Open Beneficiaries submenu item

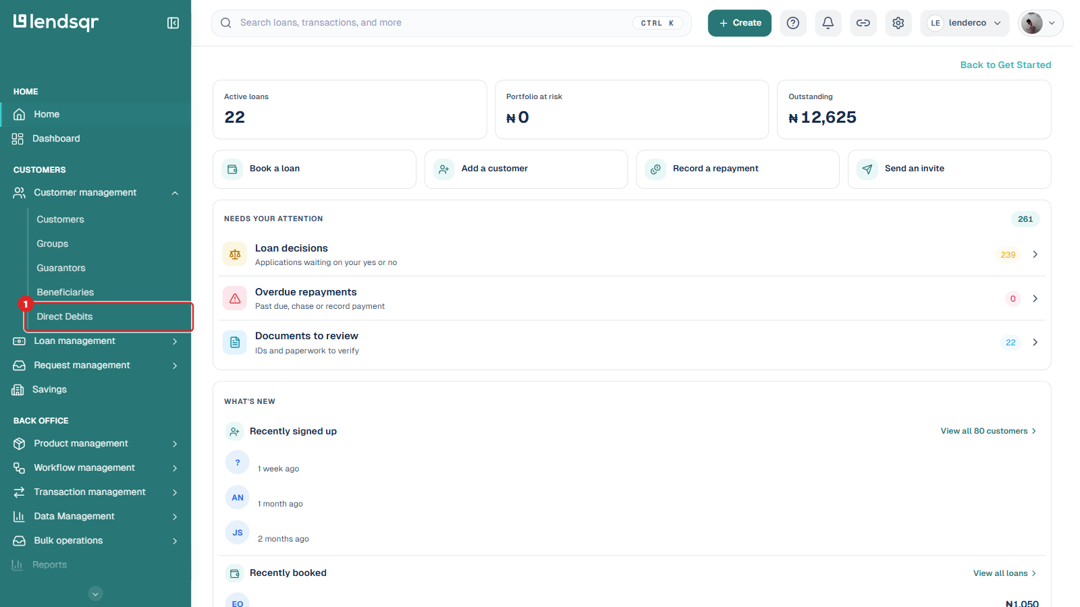point(65,293)
